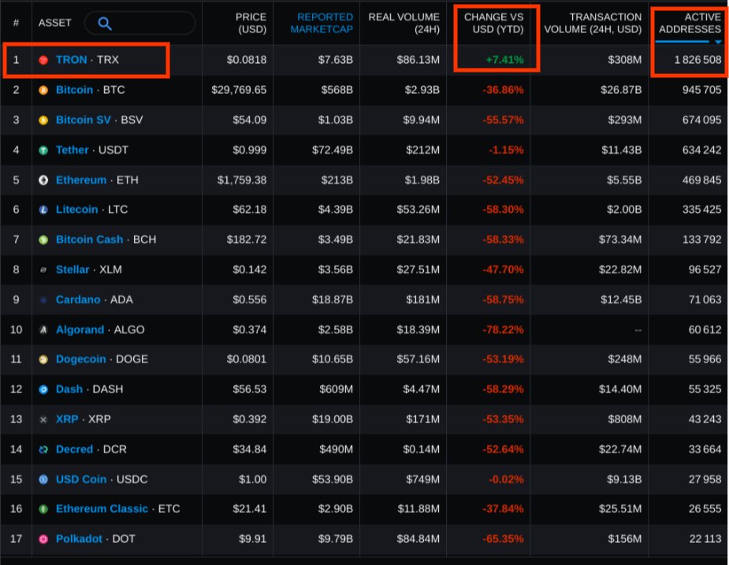Sort by Transaction Volume column header
The image size is (729, 565).
click(x=593, y=23)
